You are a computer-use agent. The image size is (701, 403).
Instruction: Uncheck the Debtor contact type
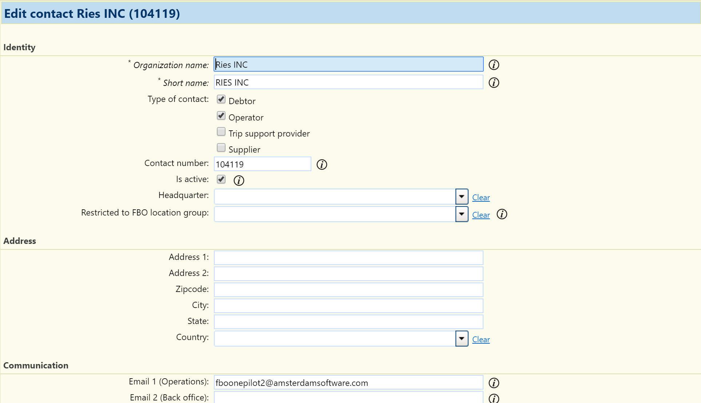[221, 99]
